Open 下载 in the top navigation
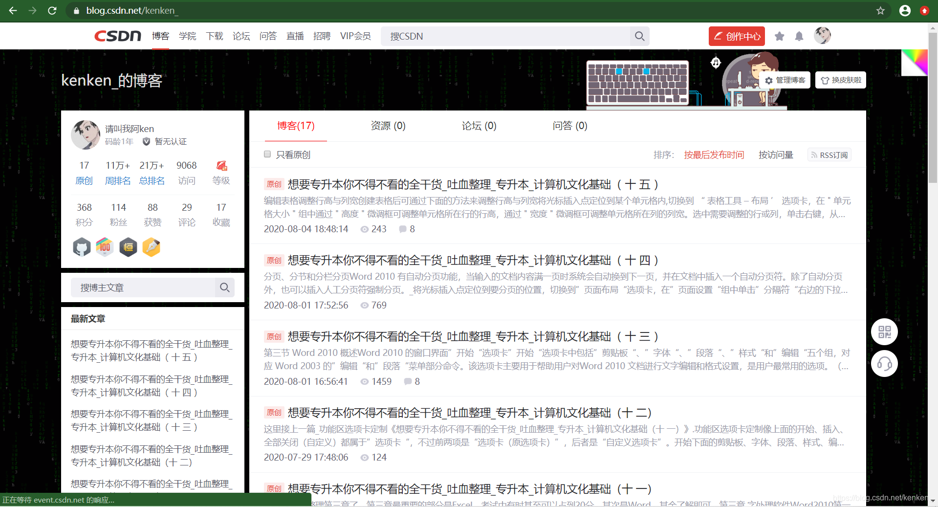The image size is (938, 507). pyautogui.click(x=214, y=36)
